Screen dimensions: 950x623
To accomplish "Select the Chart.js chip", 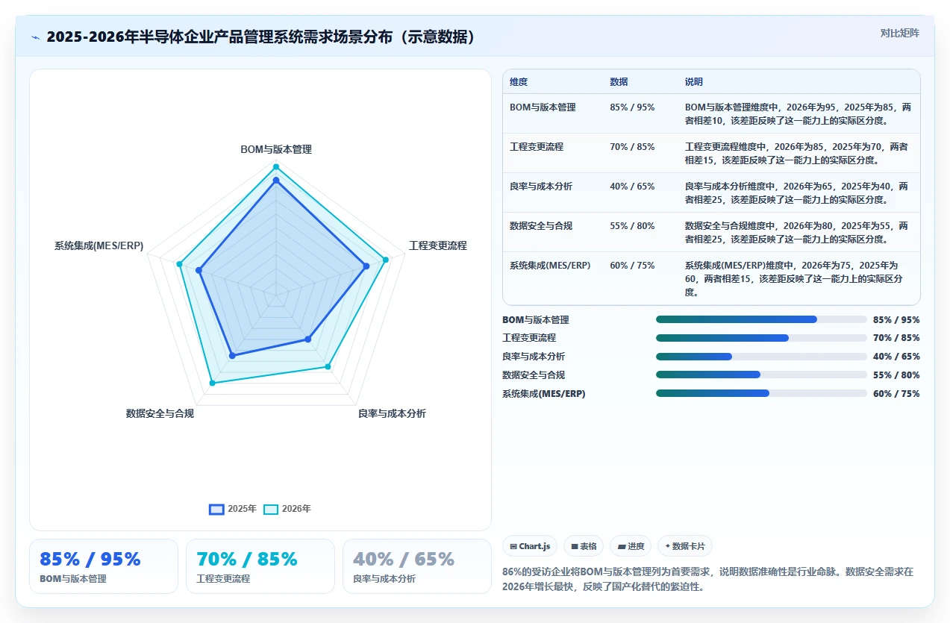I will (530, 546).
